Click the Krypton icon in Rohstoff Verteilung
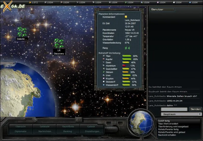 pyautogui.click(x=104, y=79)
